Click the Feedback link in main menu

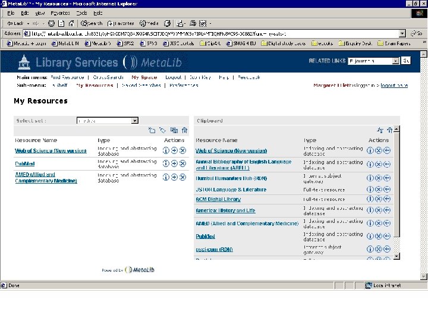tap(248, 77)
